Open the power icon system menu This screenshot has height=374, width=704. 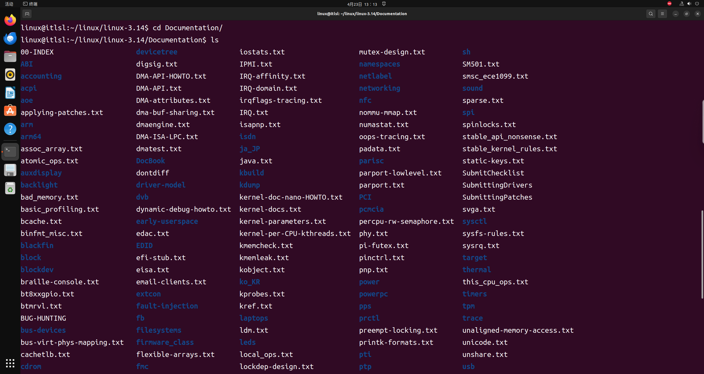tap(697, 4)
